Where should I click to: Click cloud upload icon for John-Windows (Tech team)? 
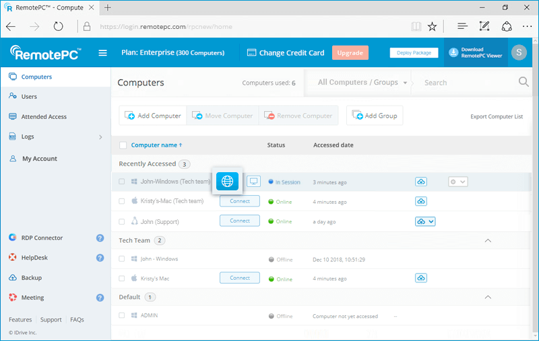421,182
